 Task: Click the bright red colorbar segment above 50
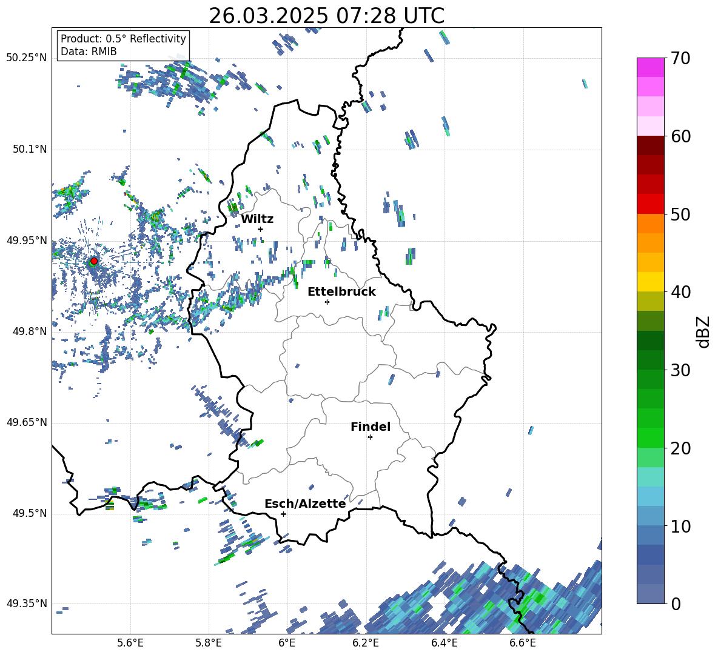click(650, 204)
